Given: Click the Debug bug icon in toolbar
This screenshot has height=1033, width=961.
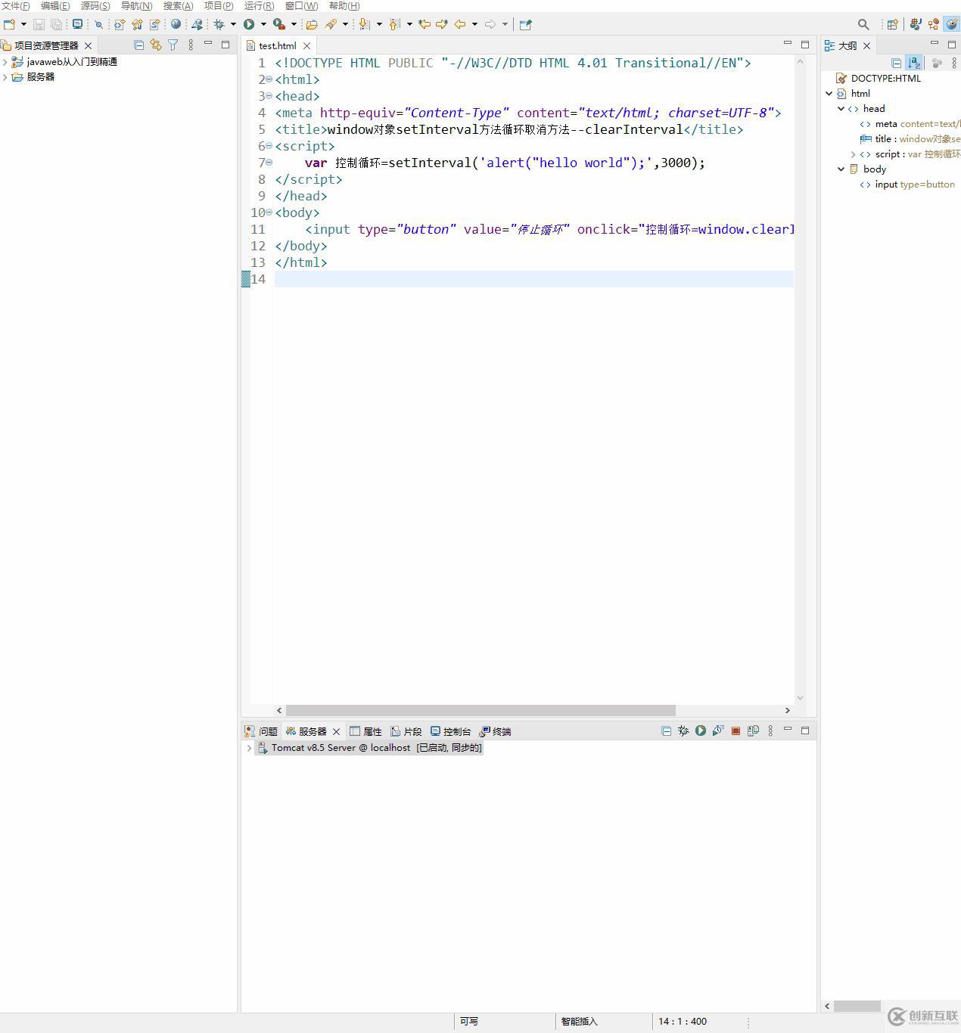Looking at the screenshot, I should tap(219, 24).
